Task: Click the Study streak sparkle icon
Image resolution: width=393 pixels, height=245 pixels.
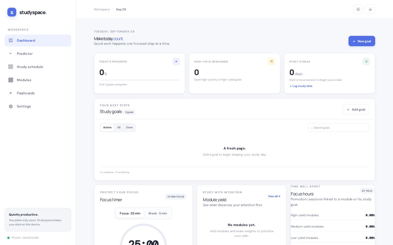Action: point(366,62)
